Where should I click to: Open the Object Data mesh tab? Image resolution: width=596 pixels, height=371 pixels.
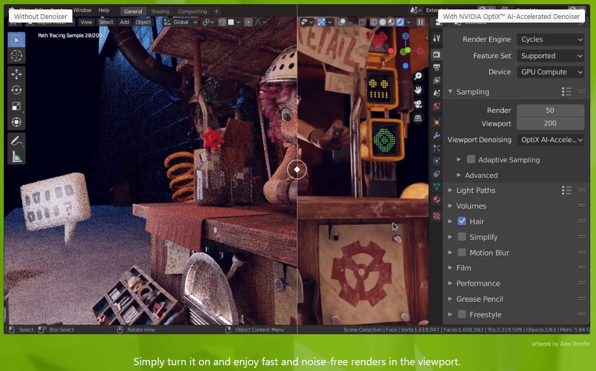coord(437,187)
